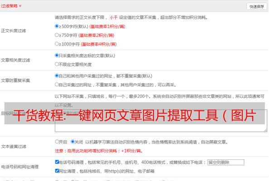
Task: Click the red 基础费率1积分/篇 text
Action: pos(107,27)
